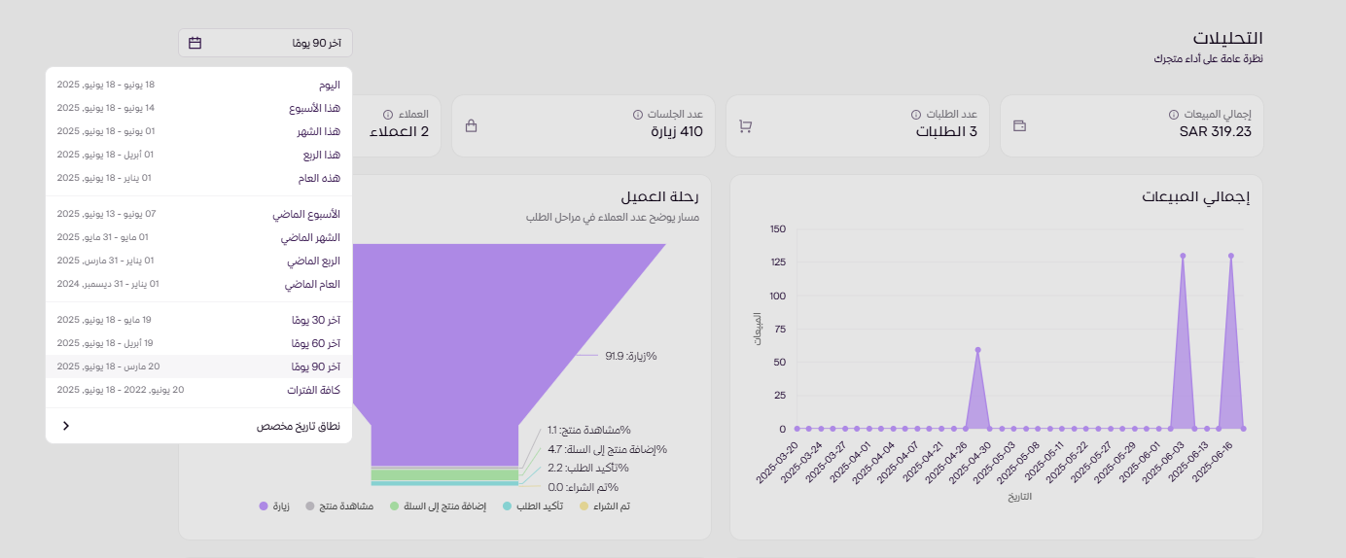The width and height of the screenshot is (1346, 558).
Task: Click the calendar icon in date picker
Action: [195, 43]
